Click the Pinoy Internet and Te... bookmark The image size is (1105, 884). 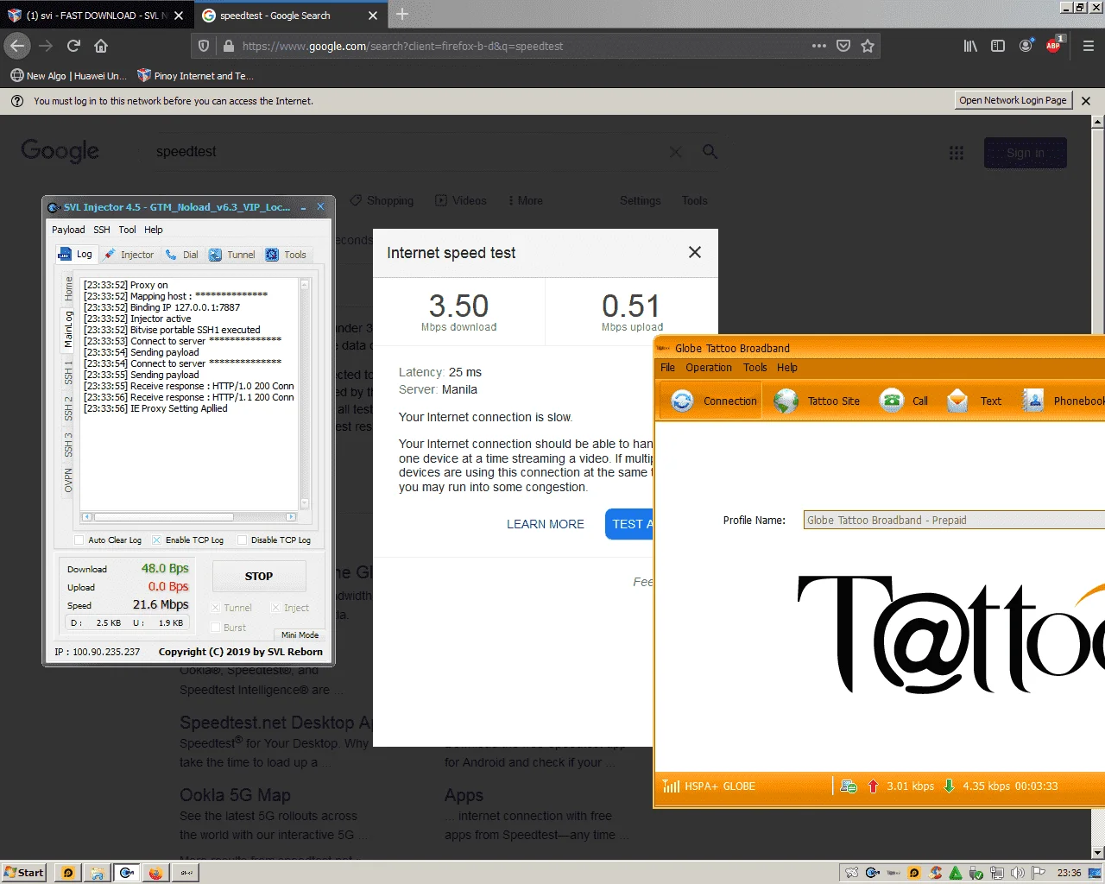[x=195, y=76]
